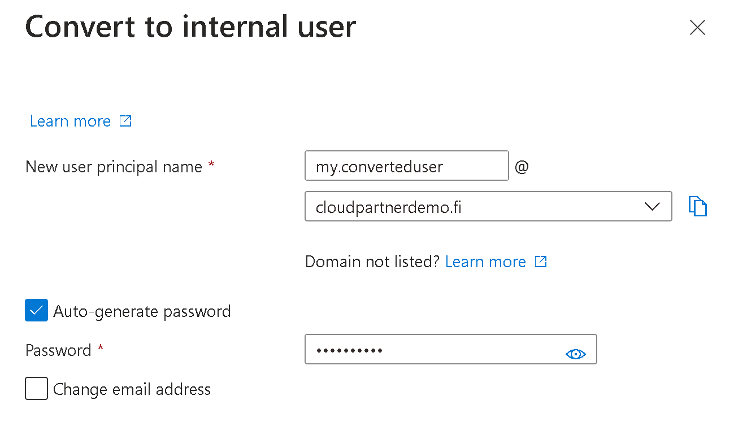Click the Password field label

coord(58,351)
